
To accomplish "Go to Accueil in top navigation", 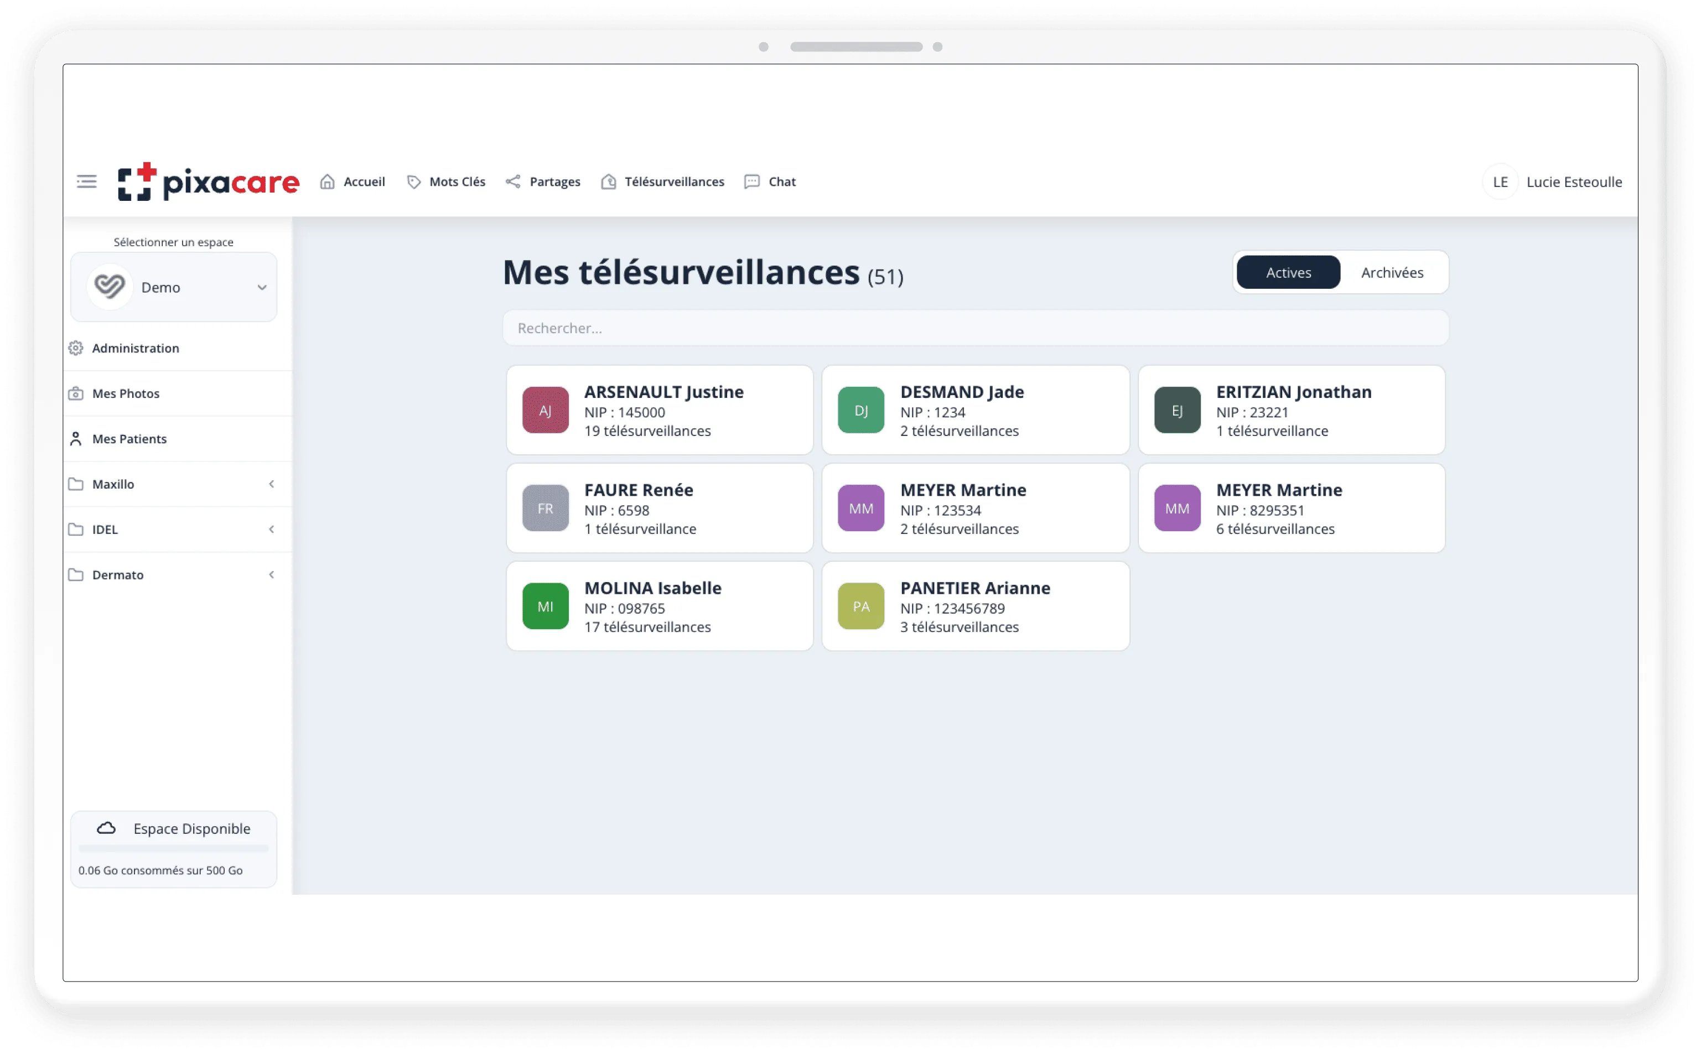I will click(x=364, y=181).
